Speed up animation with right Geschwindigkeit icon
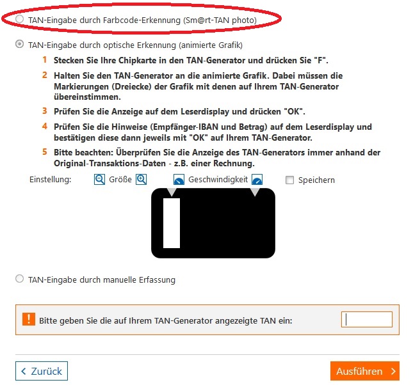The image size is (413, 385). 257,180
